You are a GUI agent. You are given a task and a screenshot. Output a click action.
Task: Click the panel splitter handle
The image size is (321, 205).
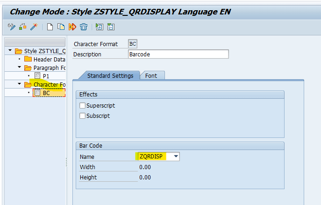[66, 162]
